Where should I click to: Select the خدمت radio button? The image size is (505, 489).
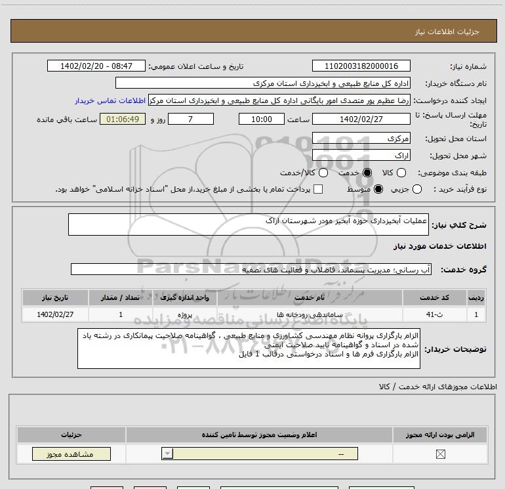367,173
